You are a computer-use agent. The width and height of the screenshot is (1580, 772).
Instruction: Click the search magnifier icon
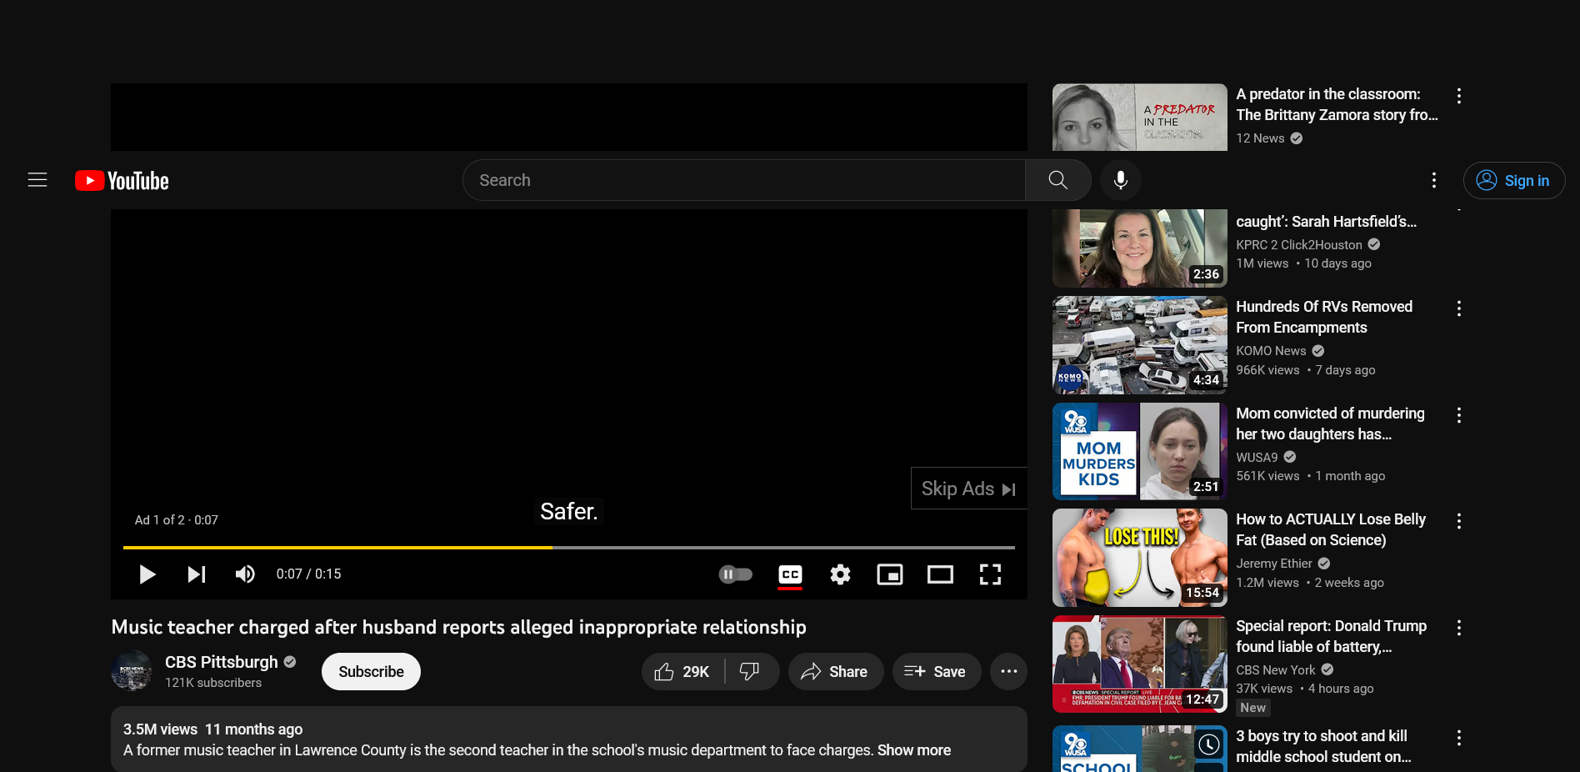pyautogui.click(x=1057, y=180)
